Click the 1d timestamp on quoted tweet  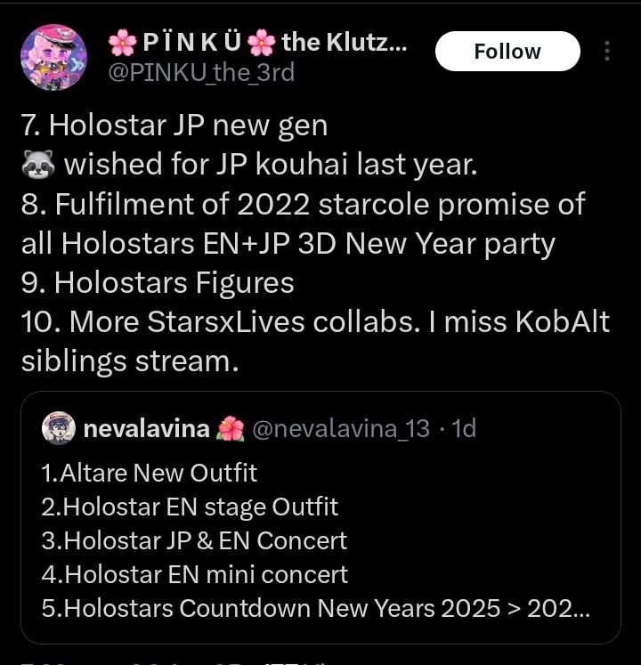tap(464, 429)
